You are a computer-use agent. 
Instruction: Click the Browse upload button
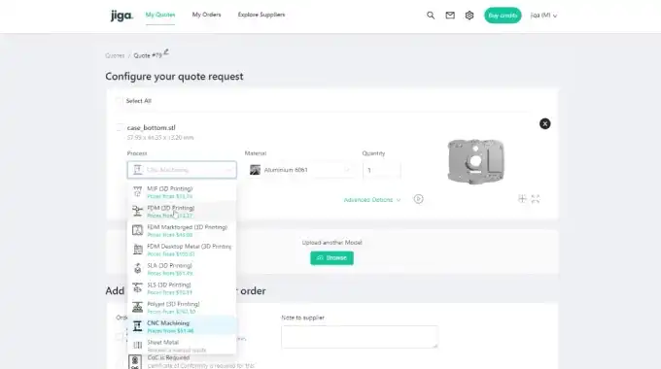point(331,257)
